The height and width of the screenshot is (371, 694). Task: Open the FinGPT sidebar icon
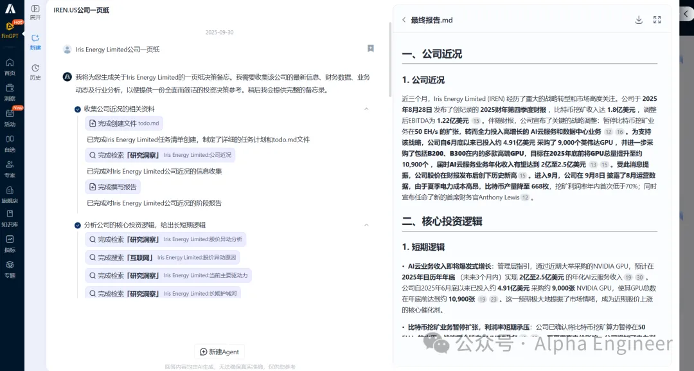pos(10,27)
